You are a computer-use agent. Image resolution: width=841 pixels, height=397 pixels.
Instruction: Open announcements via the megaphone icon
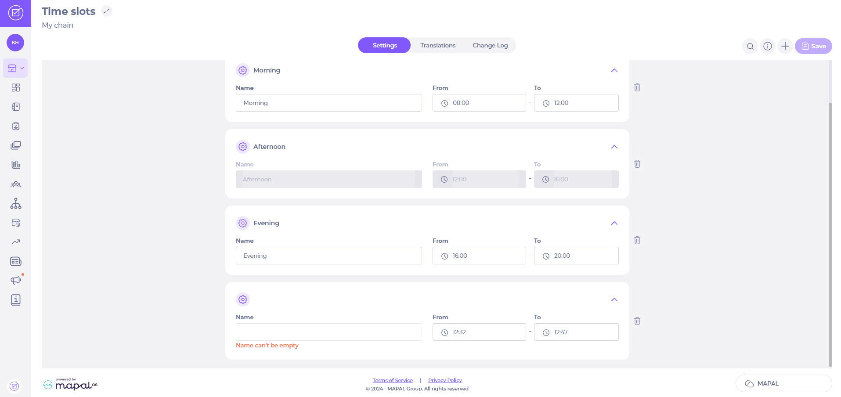click(x=15, y=280)
